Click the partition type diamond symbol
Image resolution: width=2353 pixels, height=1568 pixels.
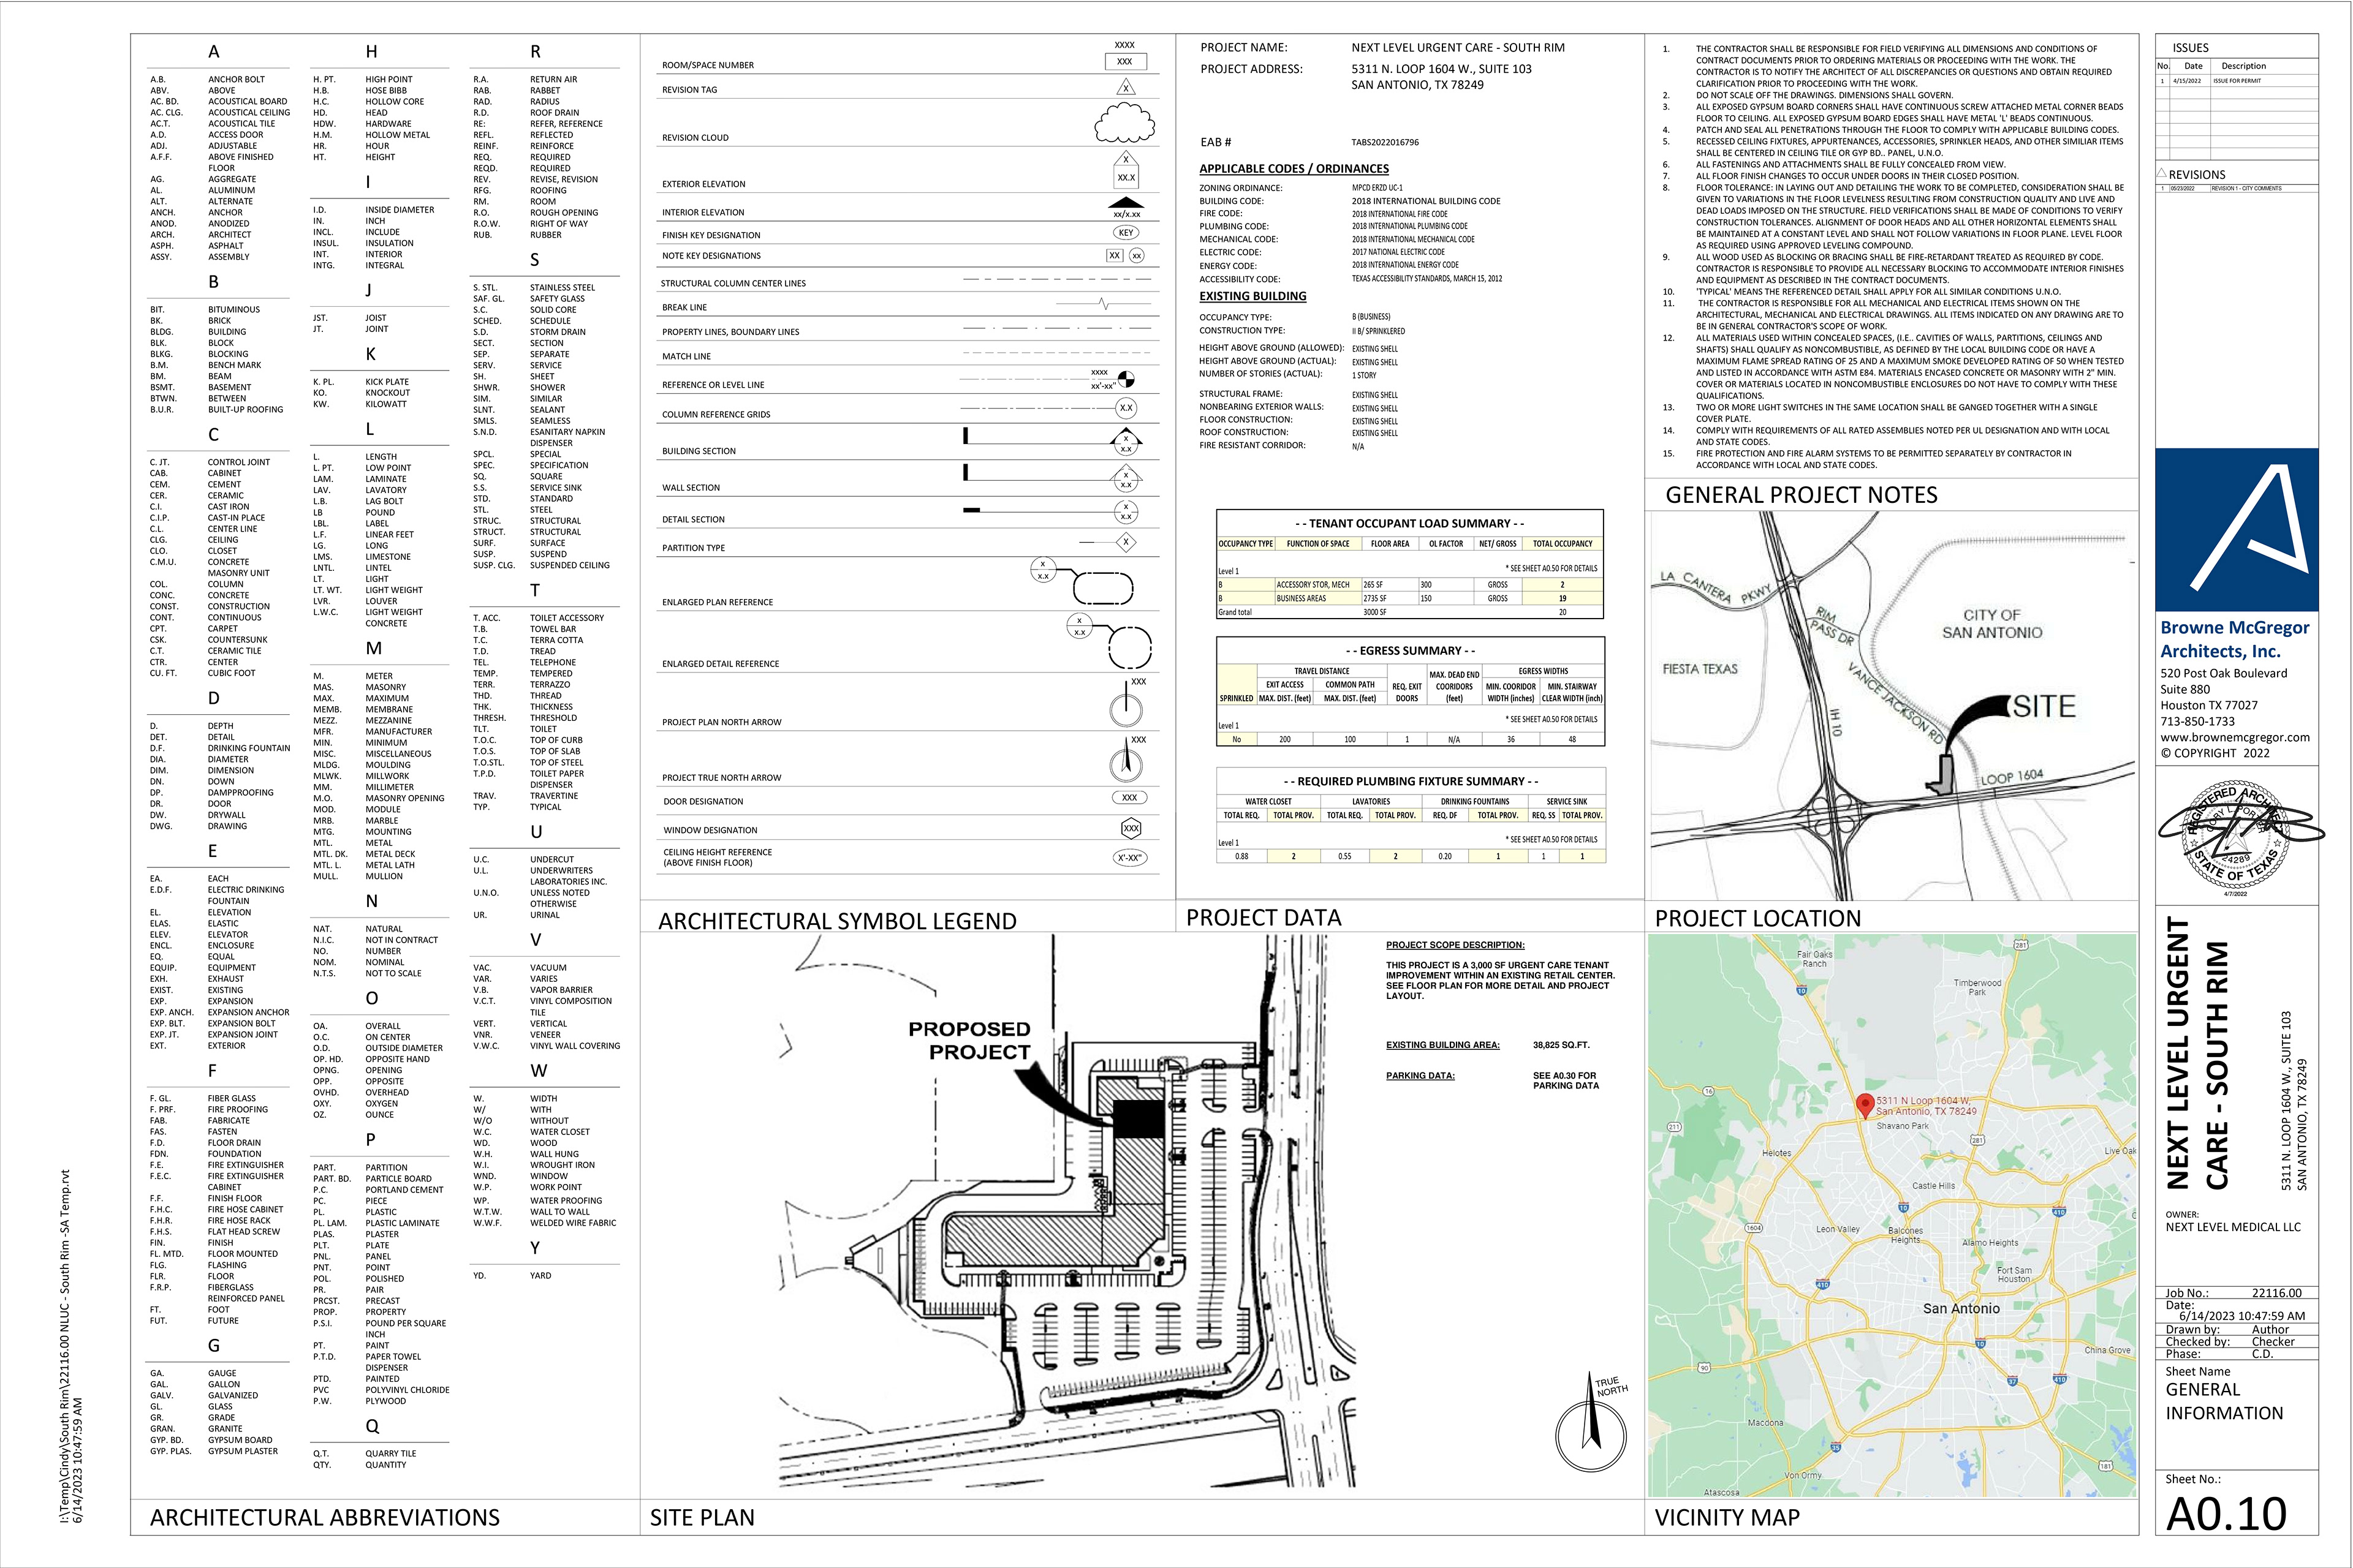click(x=1126, y=542)
